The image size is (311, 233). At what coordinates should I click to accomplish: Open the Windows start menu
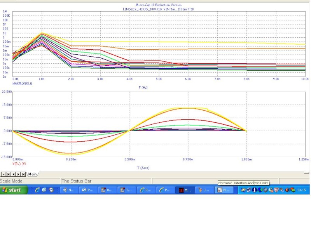point(14,190)
